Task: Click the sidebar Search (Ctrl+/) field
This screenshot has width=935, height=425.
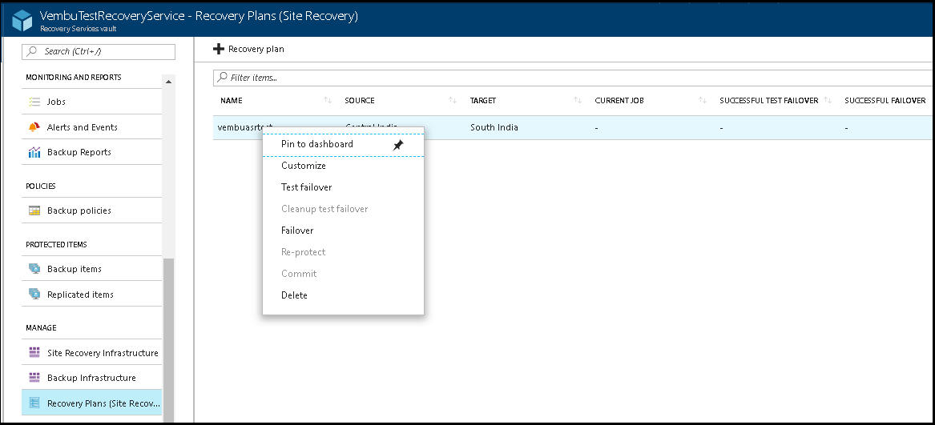Action: (99, 51)
